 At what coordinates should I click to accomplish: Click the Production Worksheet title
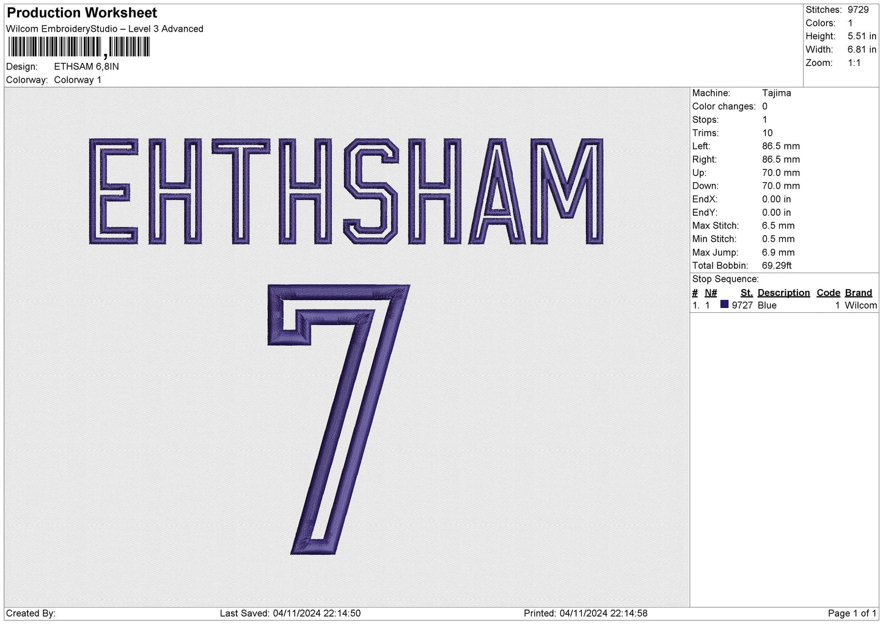pos(82,13)
